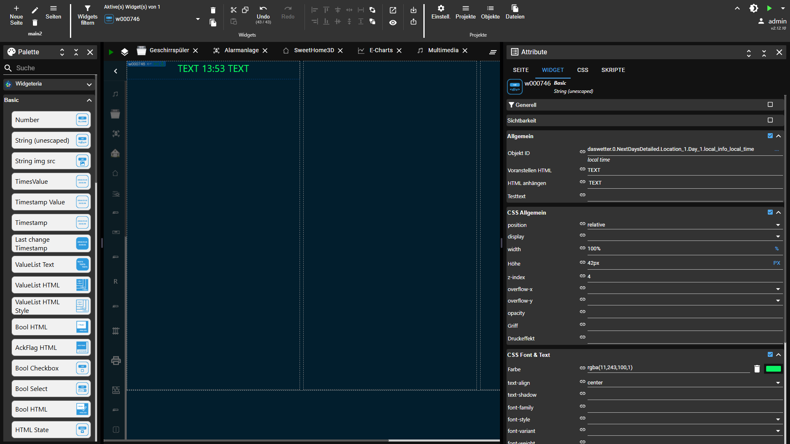The image size is (790, 444).
Task: Toggle the Sichtbarkeit checkbox
Action: pyautogui.click(x=770, y=120)
